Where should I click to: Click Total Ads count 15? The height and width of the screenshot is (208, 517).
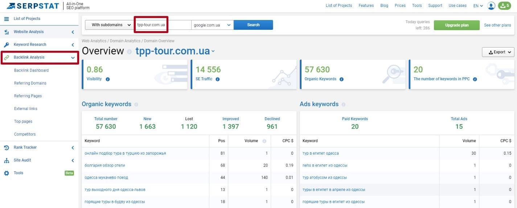click(459, 127)
